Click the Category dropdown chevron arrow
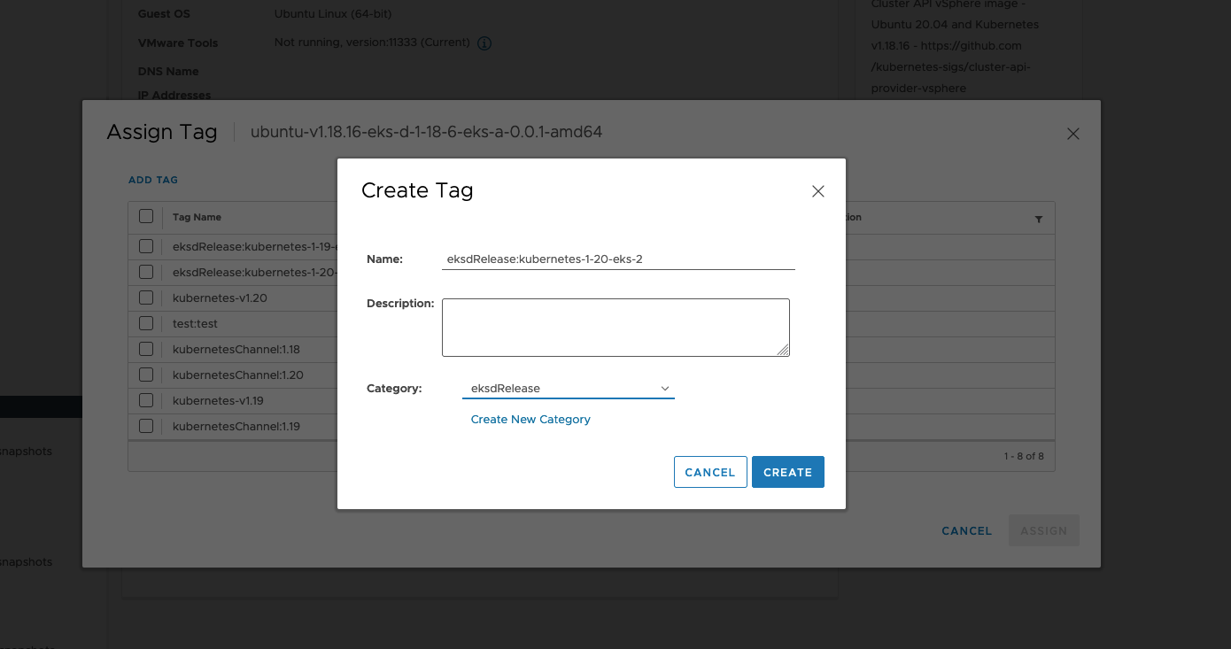This screenshot has height=649, width=1231. (x=665, y=388)
